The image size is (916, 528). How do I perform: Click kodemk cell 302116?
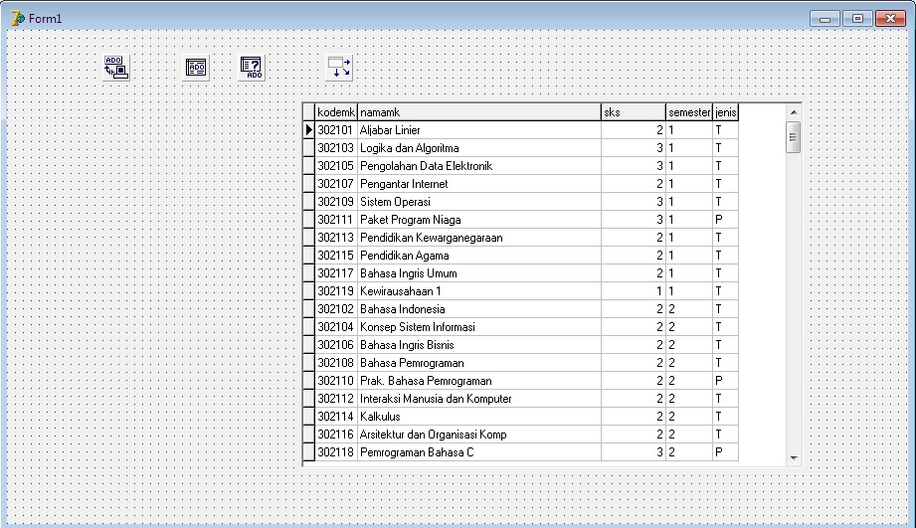pyautogui.click(x=336, y=435)
